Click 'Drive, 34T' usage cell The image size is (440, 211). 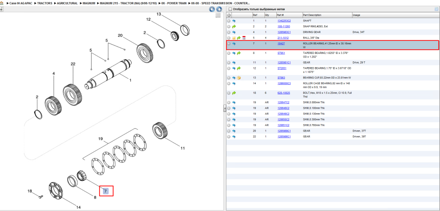(x=358, y=32)
